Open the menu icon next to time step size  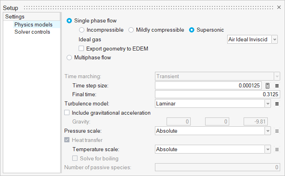pyautogui.click(x=277, y=85)
